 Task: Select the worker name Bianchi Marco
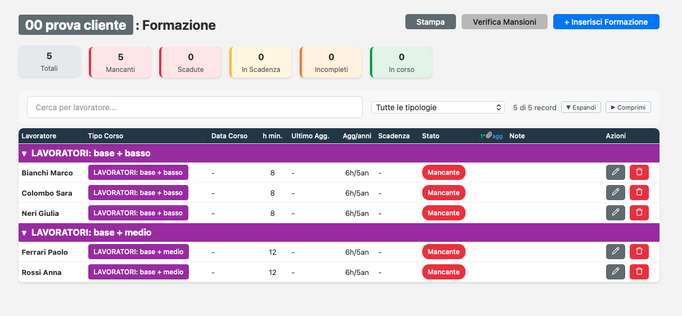[47, 173]
